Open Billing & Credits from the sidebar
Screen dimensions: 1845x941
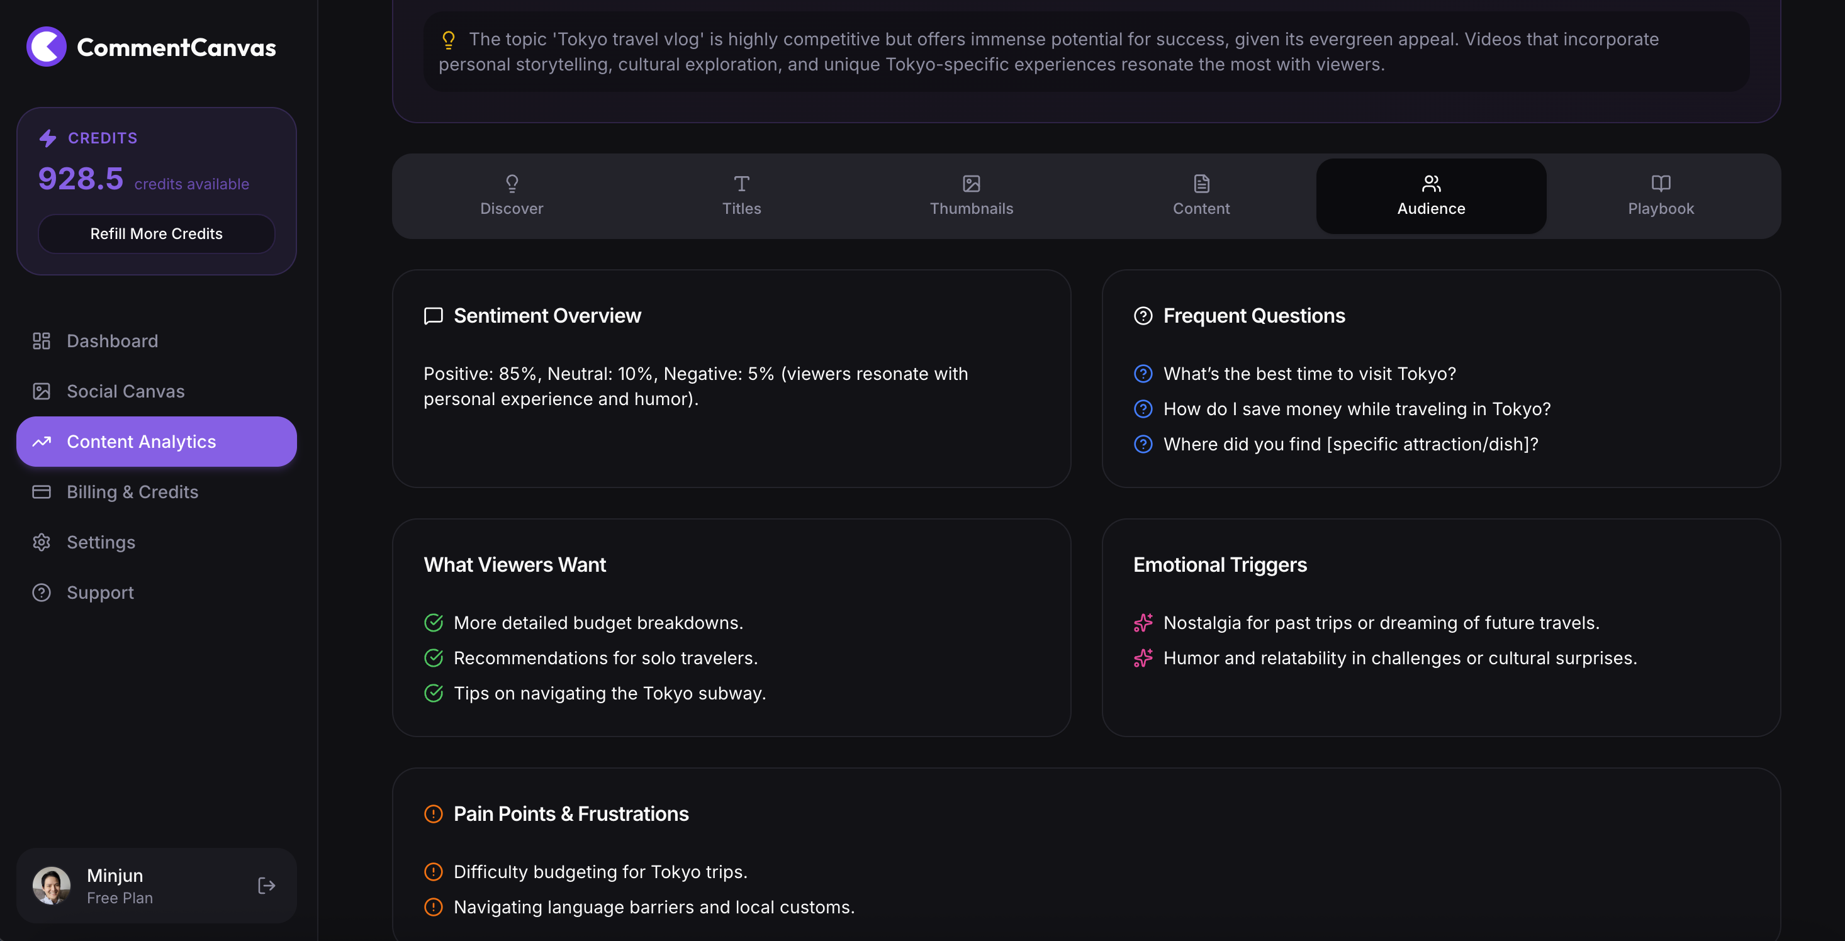[133, 492]
